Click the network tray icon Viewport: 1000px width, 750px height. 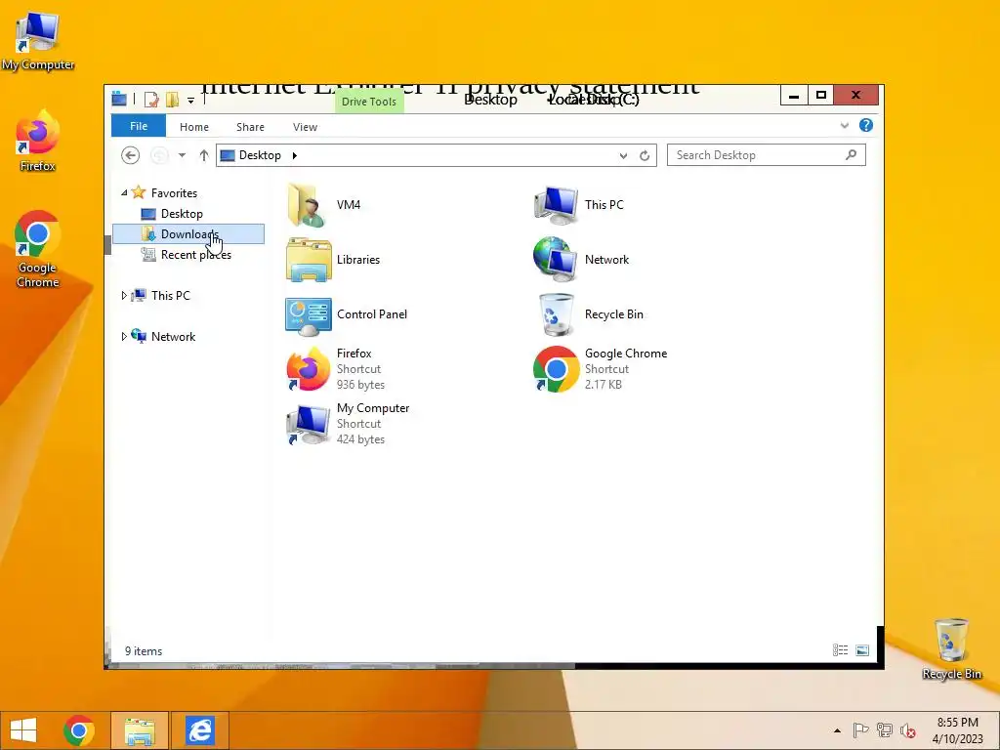tap(885, 730)
